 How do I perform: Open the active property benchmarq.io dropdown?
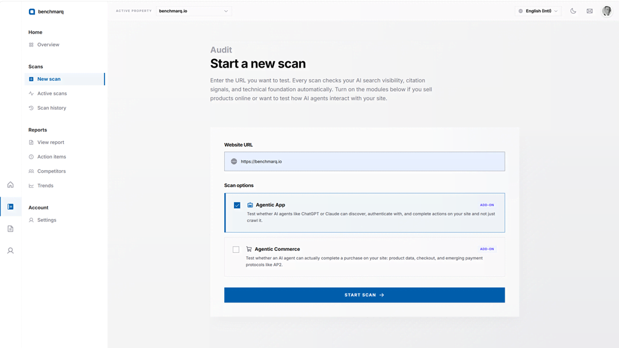point(193,11)
